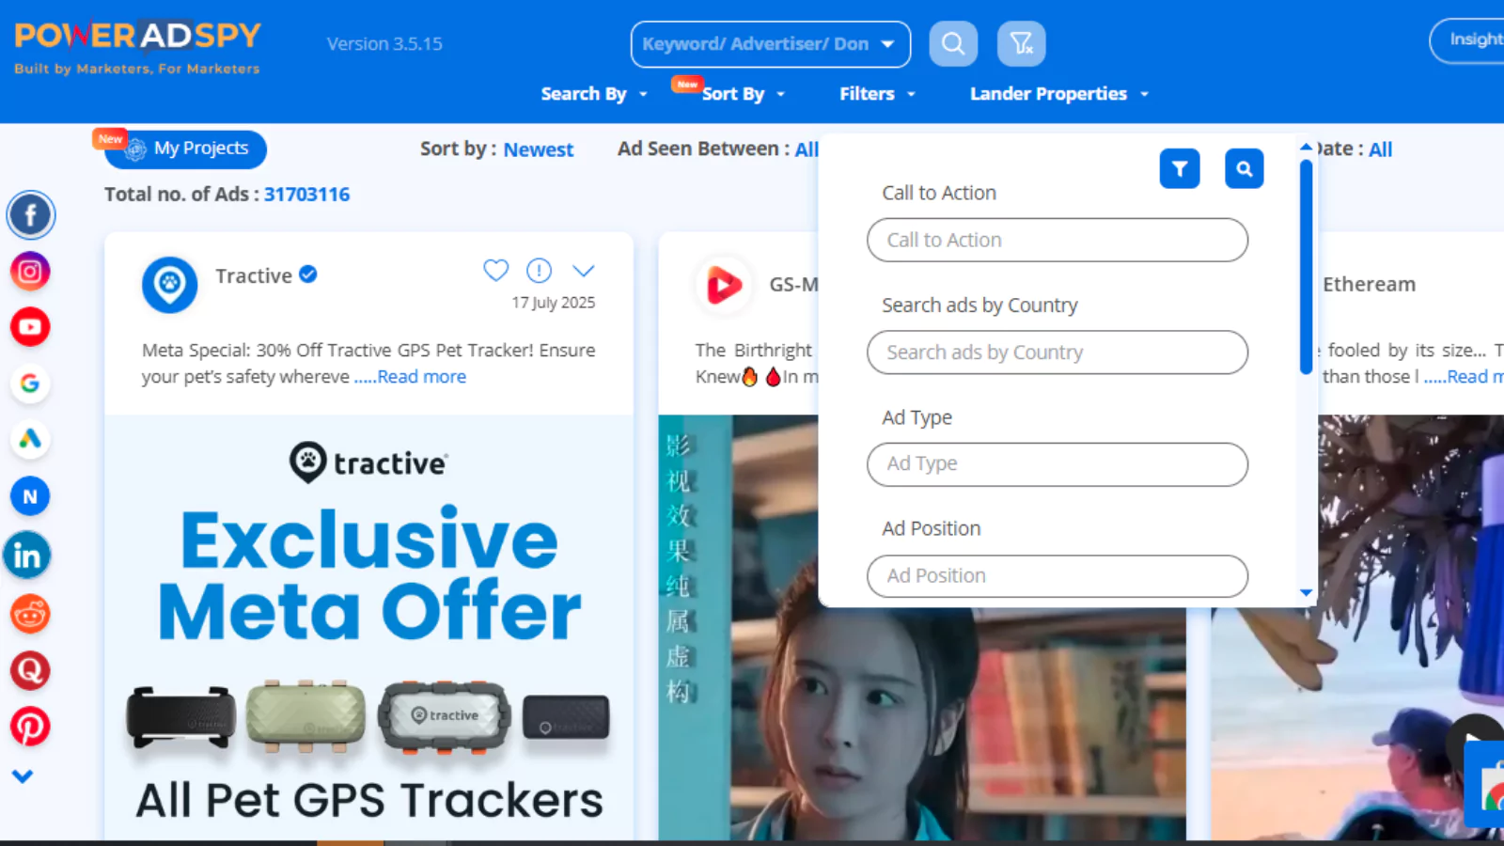Click the magnifier search button in header
Image resolution: width=1504 pixels, height=846 pixels.
click(953, 44)
